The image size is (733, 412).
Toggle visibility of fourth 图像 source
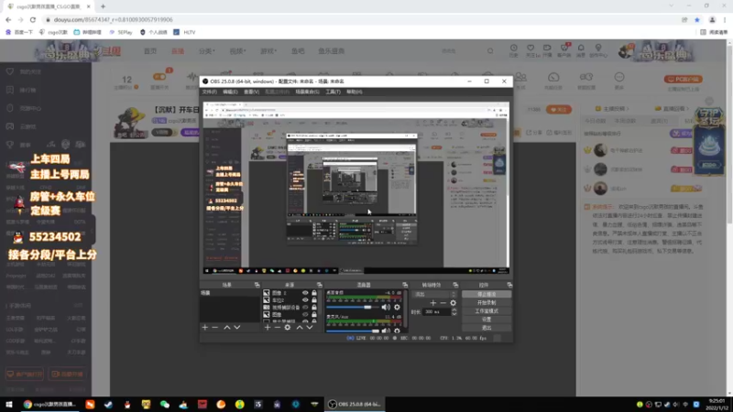pos(305,314)
